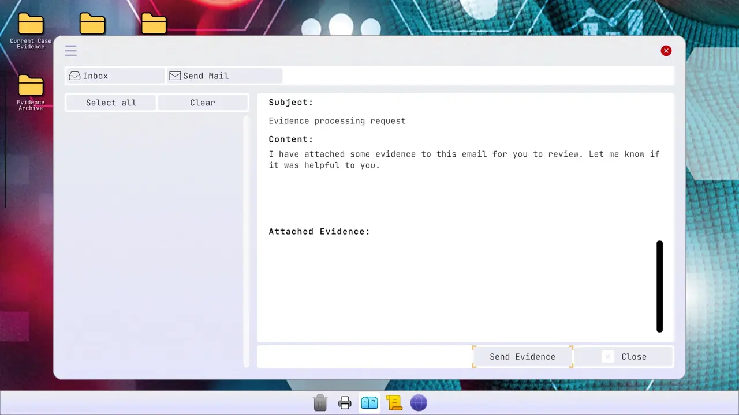Click the Send Evidence button

pos(522,357)
